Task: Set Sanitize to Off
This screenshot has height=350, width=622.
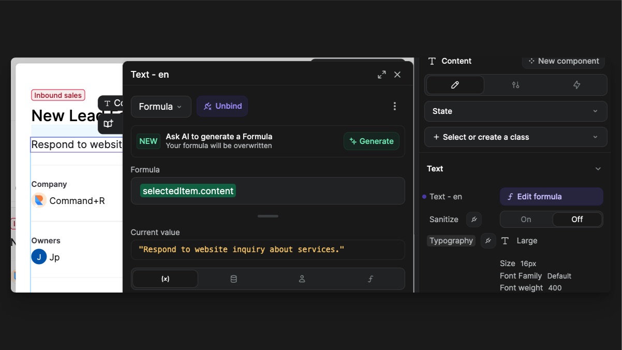Action: tap(577, 220)
